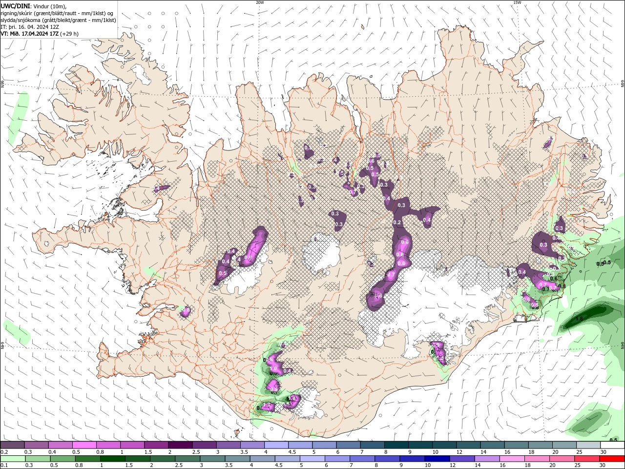
Task: Click the lower row swatch between 8 and 9
Action: [x=388, y=459]
